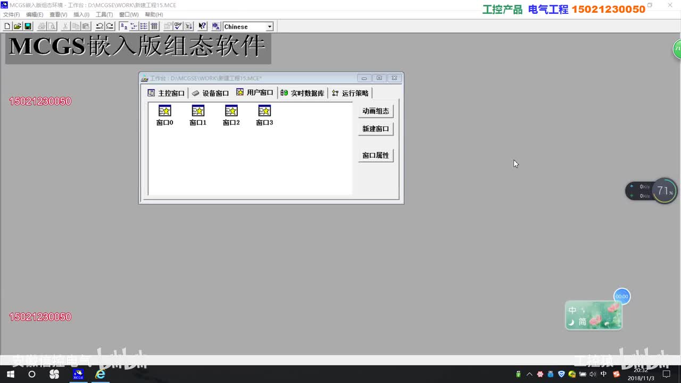
Task: Switch to large icons view
Action: click(x=123, y=26)
